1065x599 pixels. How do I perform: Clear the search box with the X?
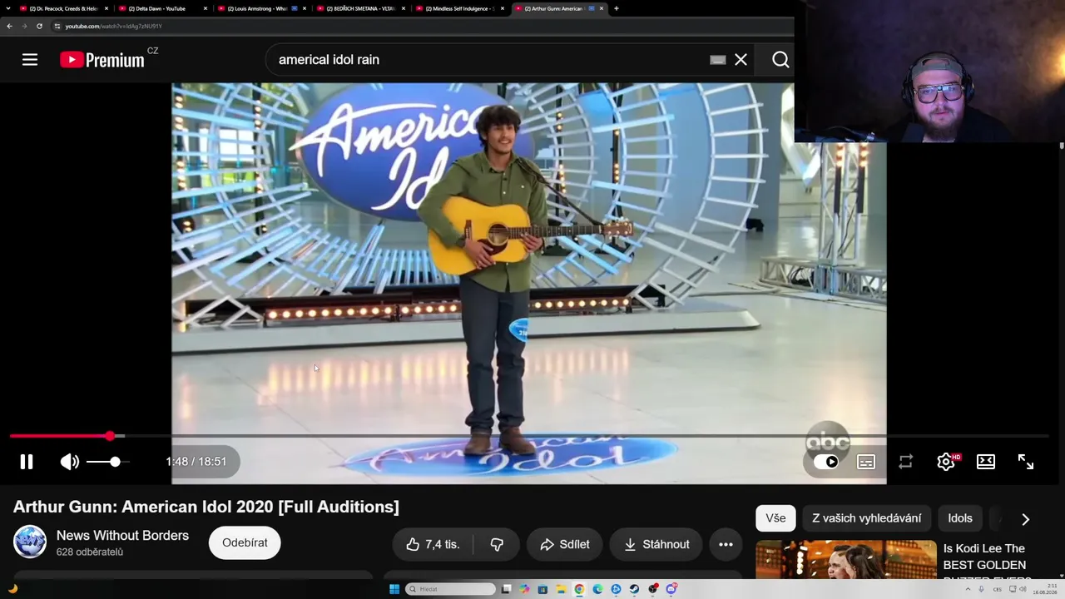[741, 60]
